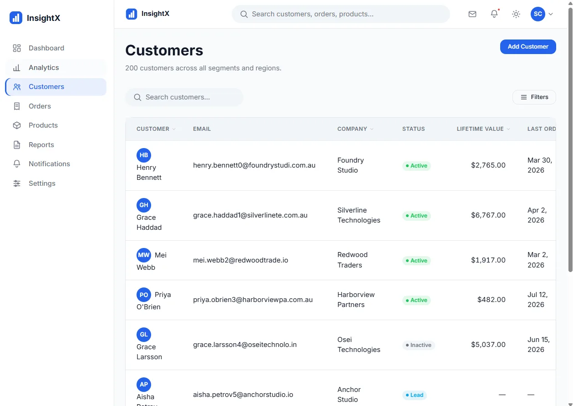The image size is (573, 406).
Task: Open the mail inbox icon
Action: click(x=472, y=14)
